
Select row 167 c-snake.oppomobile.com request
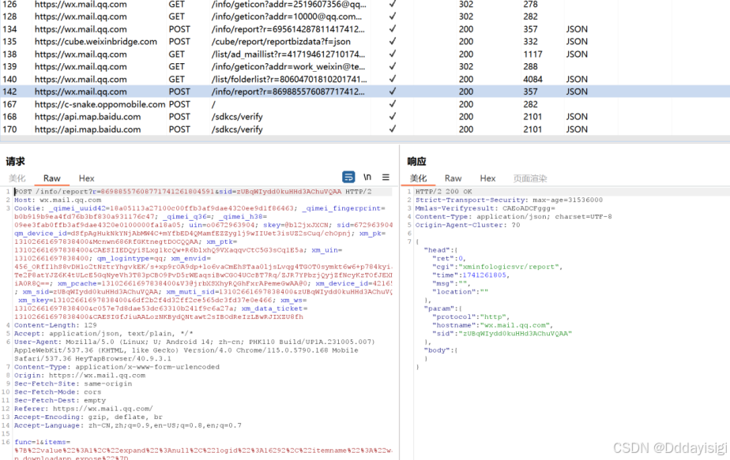(365, 104)
